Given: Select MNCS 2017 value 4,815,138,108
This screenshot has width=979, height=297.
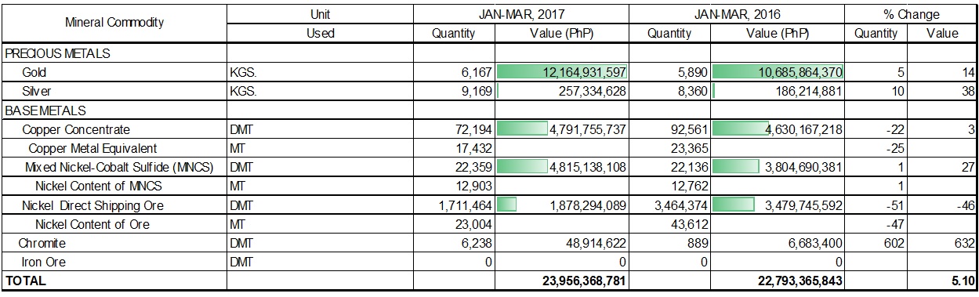Looking at the screenshot, I should 560,167.
